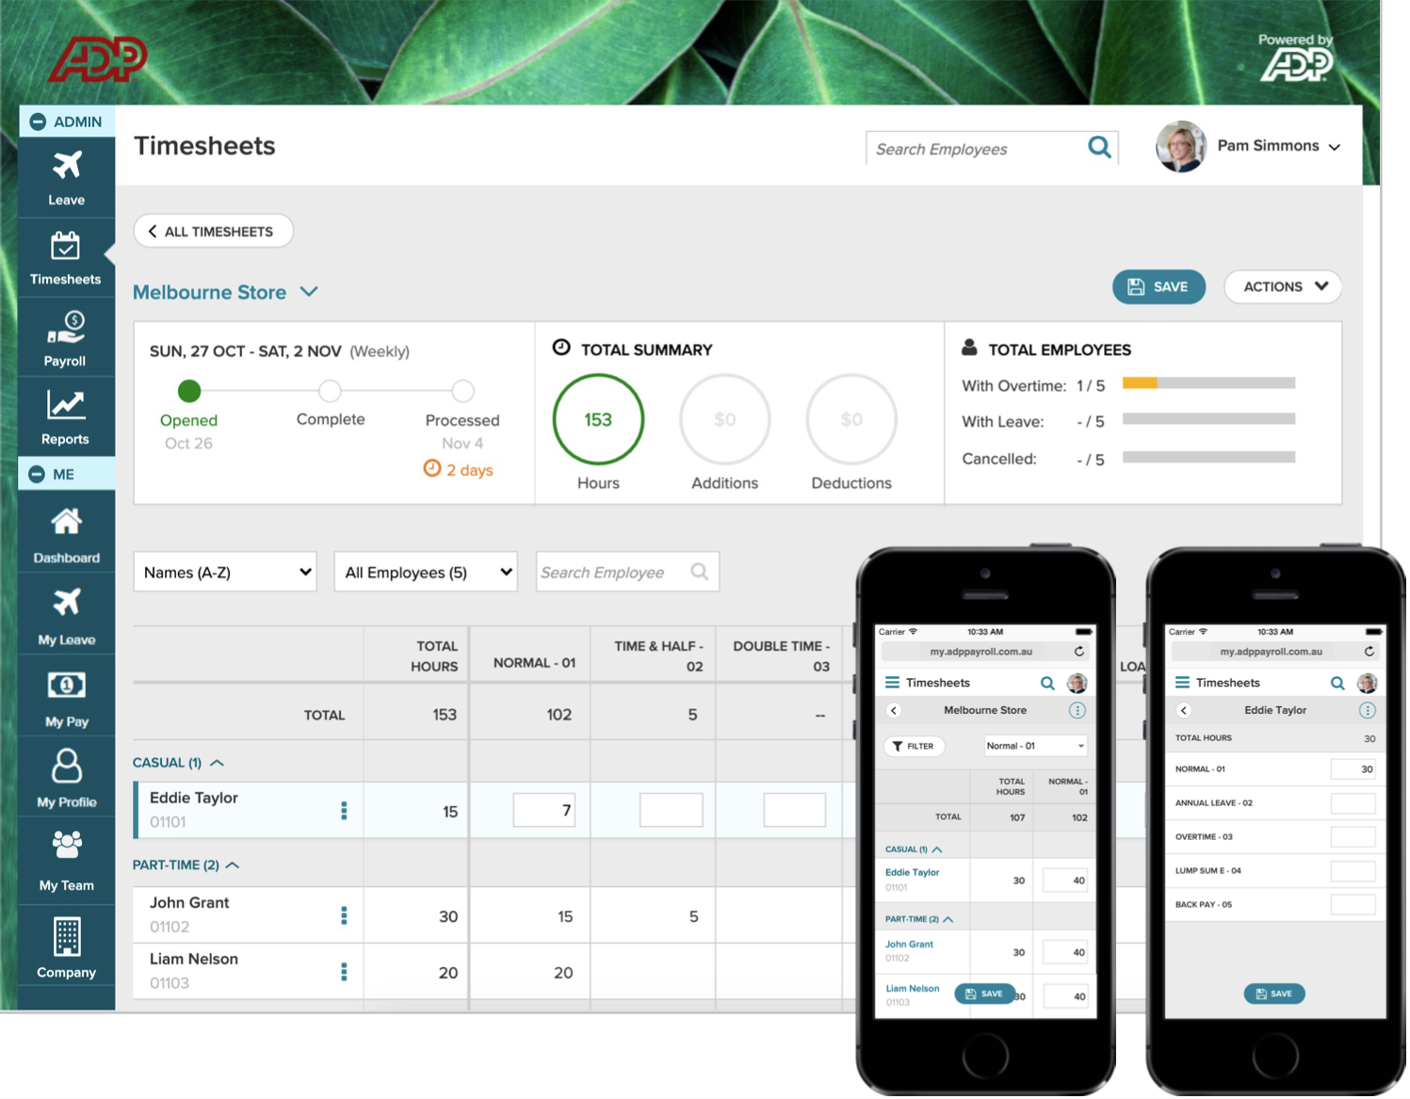Click the Search Employees header field
The image size is (1410, 1099).
click(992, 149)
